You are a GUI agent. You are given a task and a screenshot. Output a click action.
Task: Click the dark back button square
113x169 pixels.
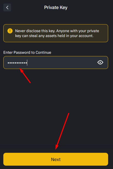coord(7,7)
